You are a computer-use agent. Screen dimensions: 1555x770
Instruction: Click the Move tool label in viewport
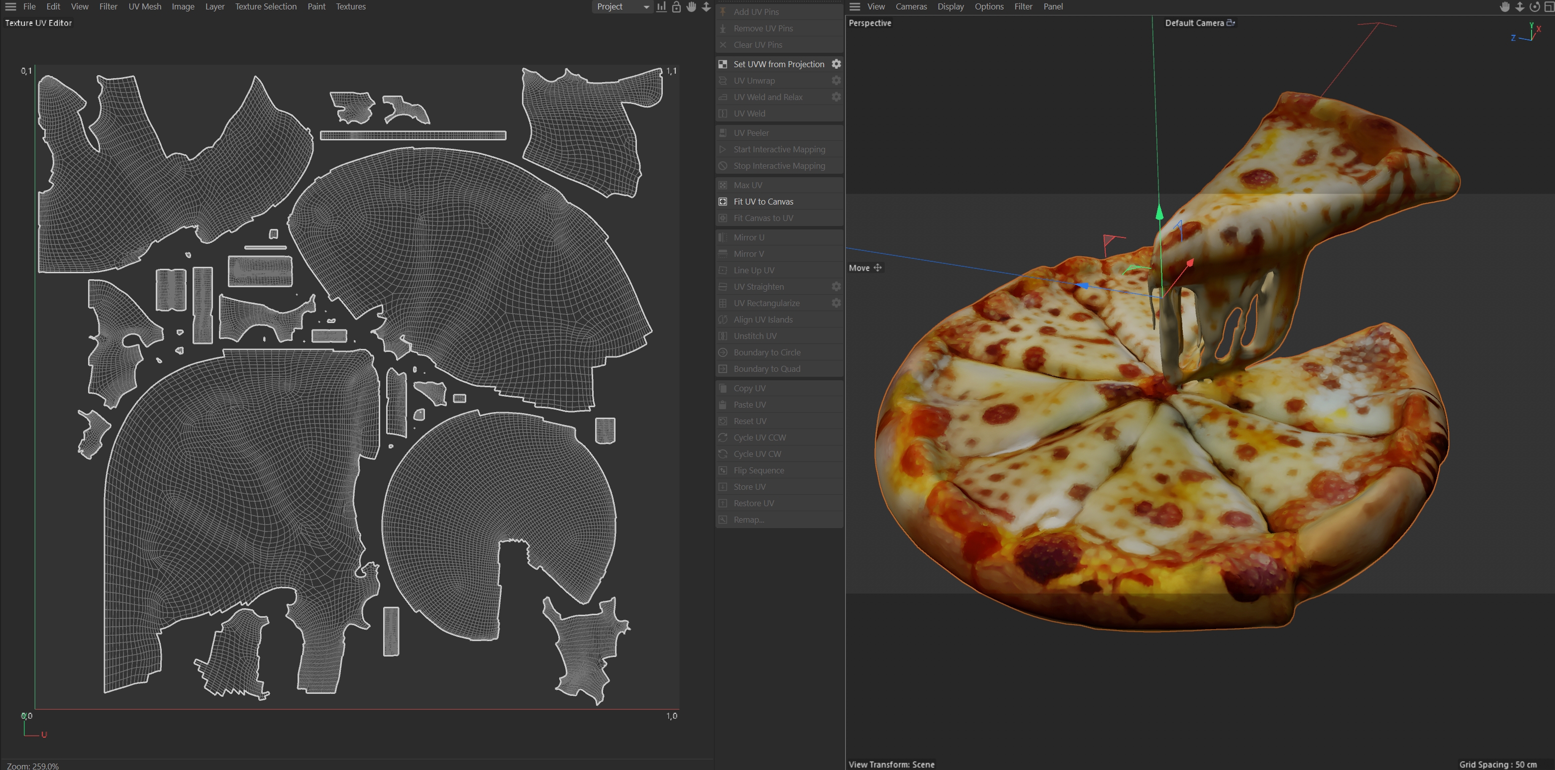pos(859,268)
